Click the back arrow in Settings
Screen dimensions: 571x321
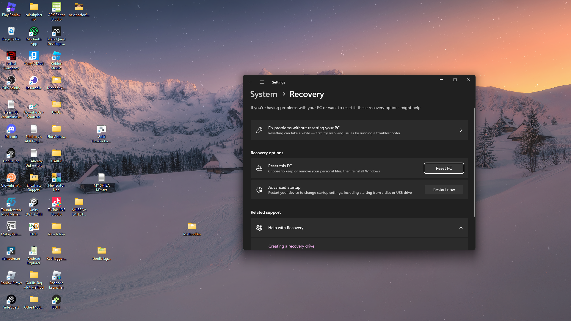point(250,82)
